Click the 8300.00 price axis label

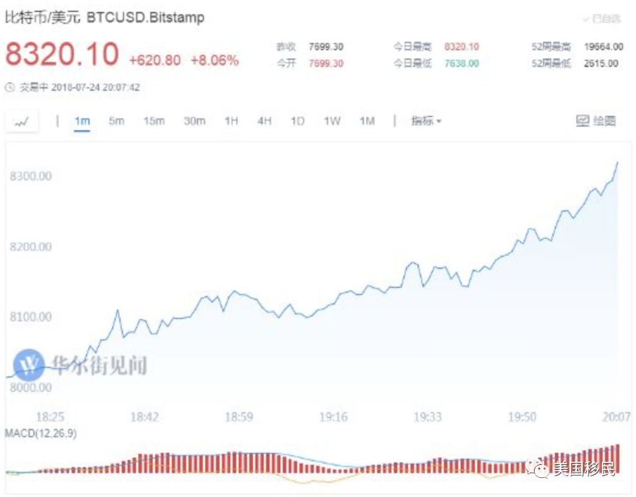[x=30, y=176]
